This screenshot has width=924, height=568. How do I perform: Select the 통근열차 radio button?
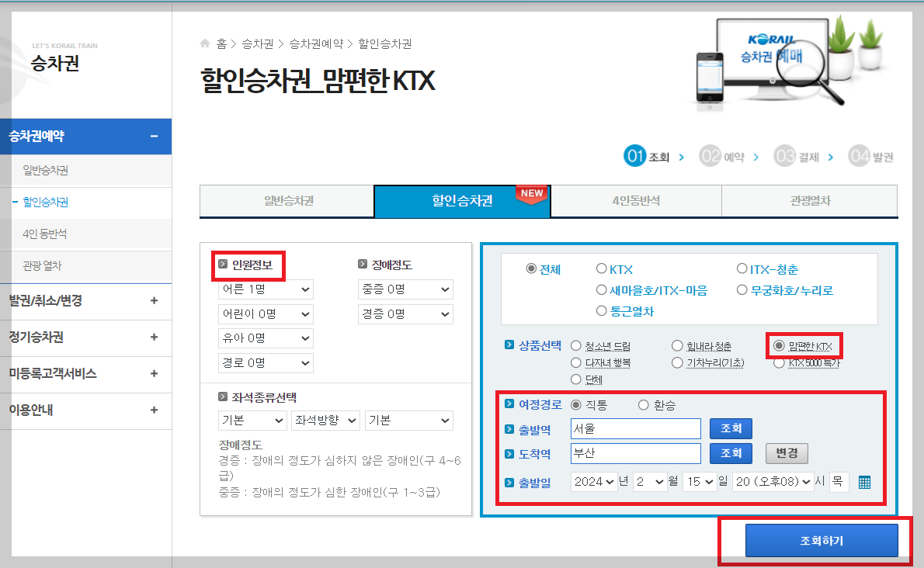coord(601,310)
